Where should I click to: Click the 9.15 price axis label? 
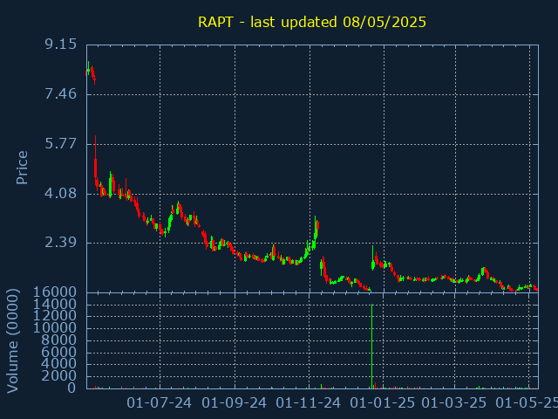pos(60,45)
